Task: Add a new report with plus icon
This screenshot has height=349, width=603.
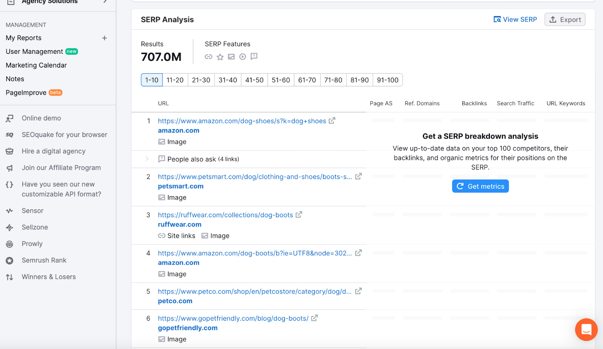Action: [104, 38]
